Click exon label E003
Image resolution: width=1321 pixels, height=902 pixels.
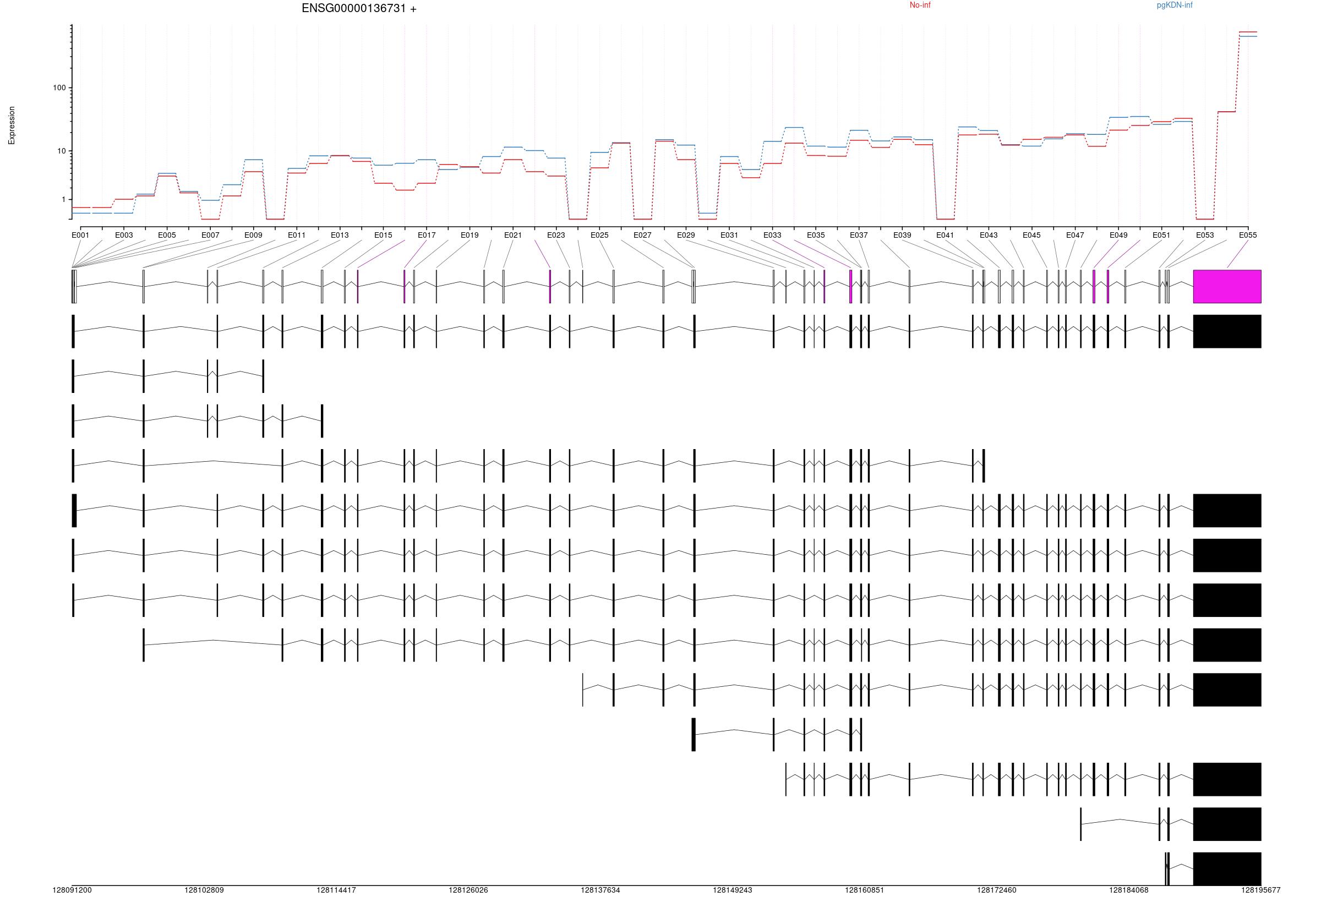[x=124, y=235]
